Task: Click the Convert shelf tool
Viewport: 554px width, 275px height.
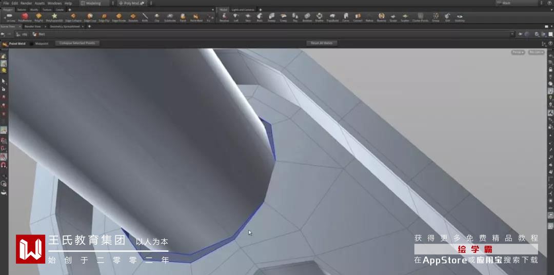Action: pyautogui.click(x=358, y=17)
